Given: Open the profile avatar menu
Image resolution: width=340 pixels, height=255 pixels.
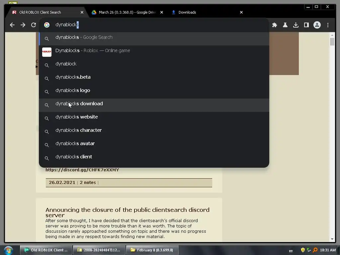Looking at the screenshot, I should coord(317,25).
